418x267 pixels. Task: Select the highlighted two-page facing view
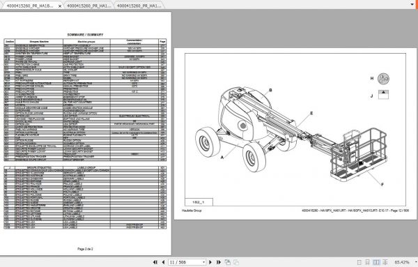[376, 262]
